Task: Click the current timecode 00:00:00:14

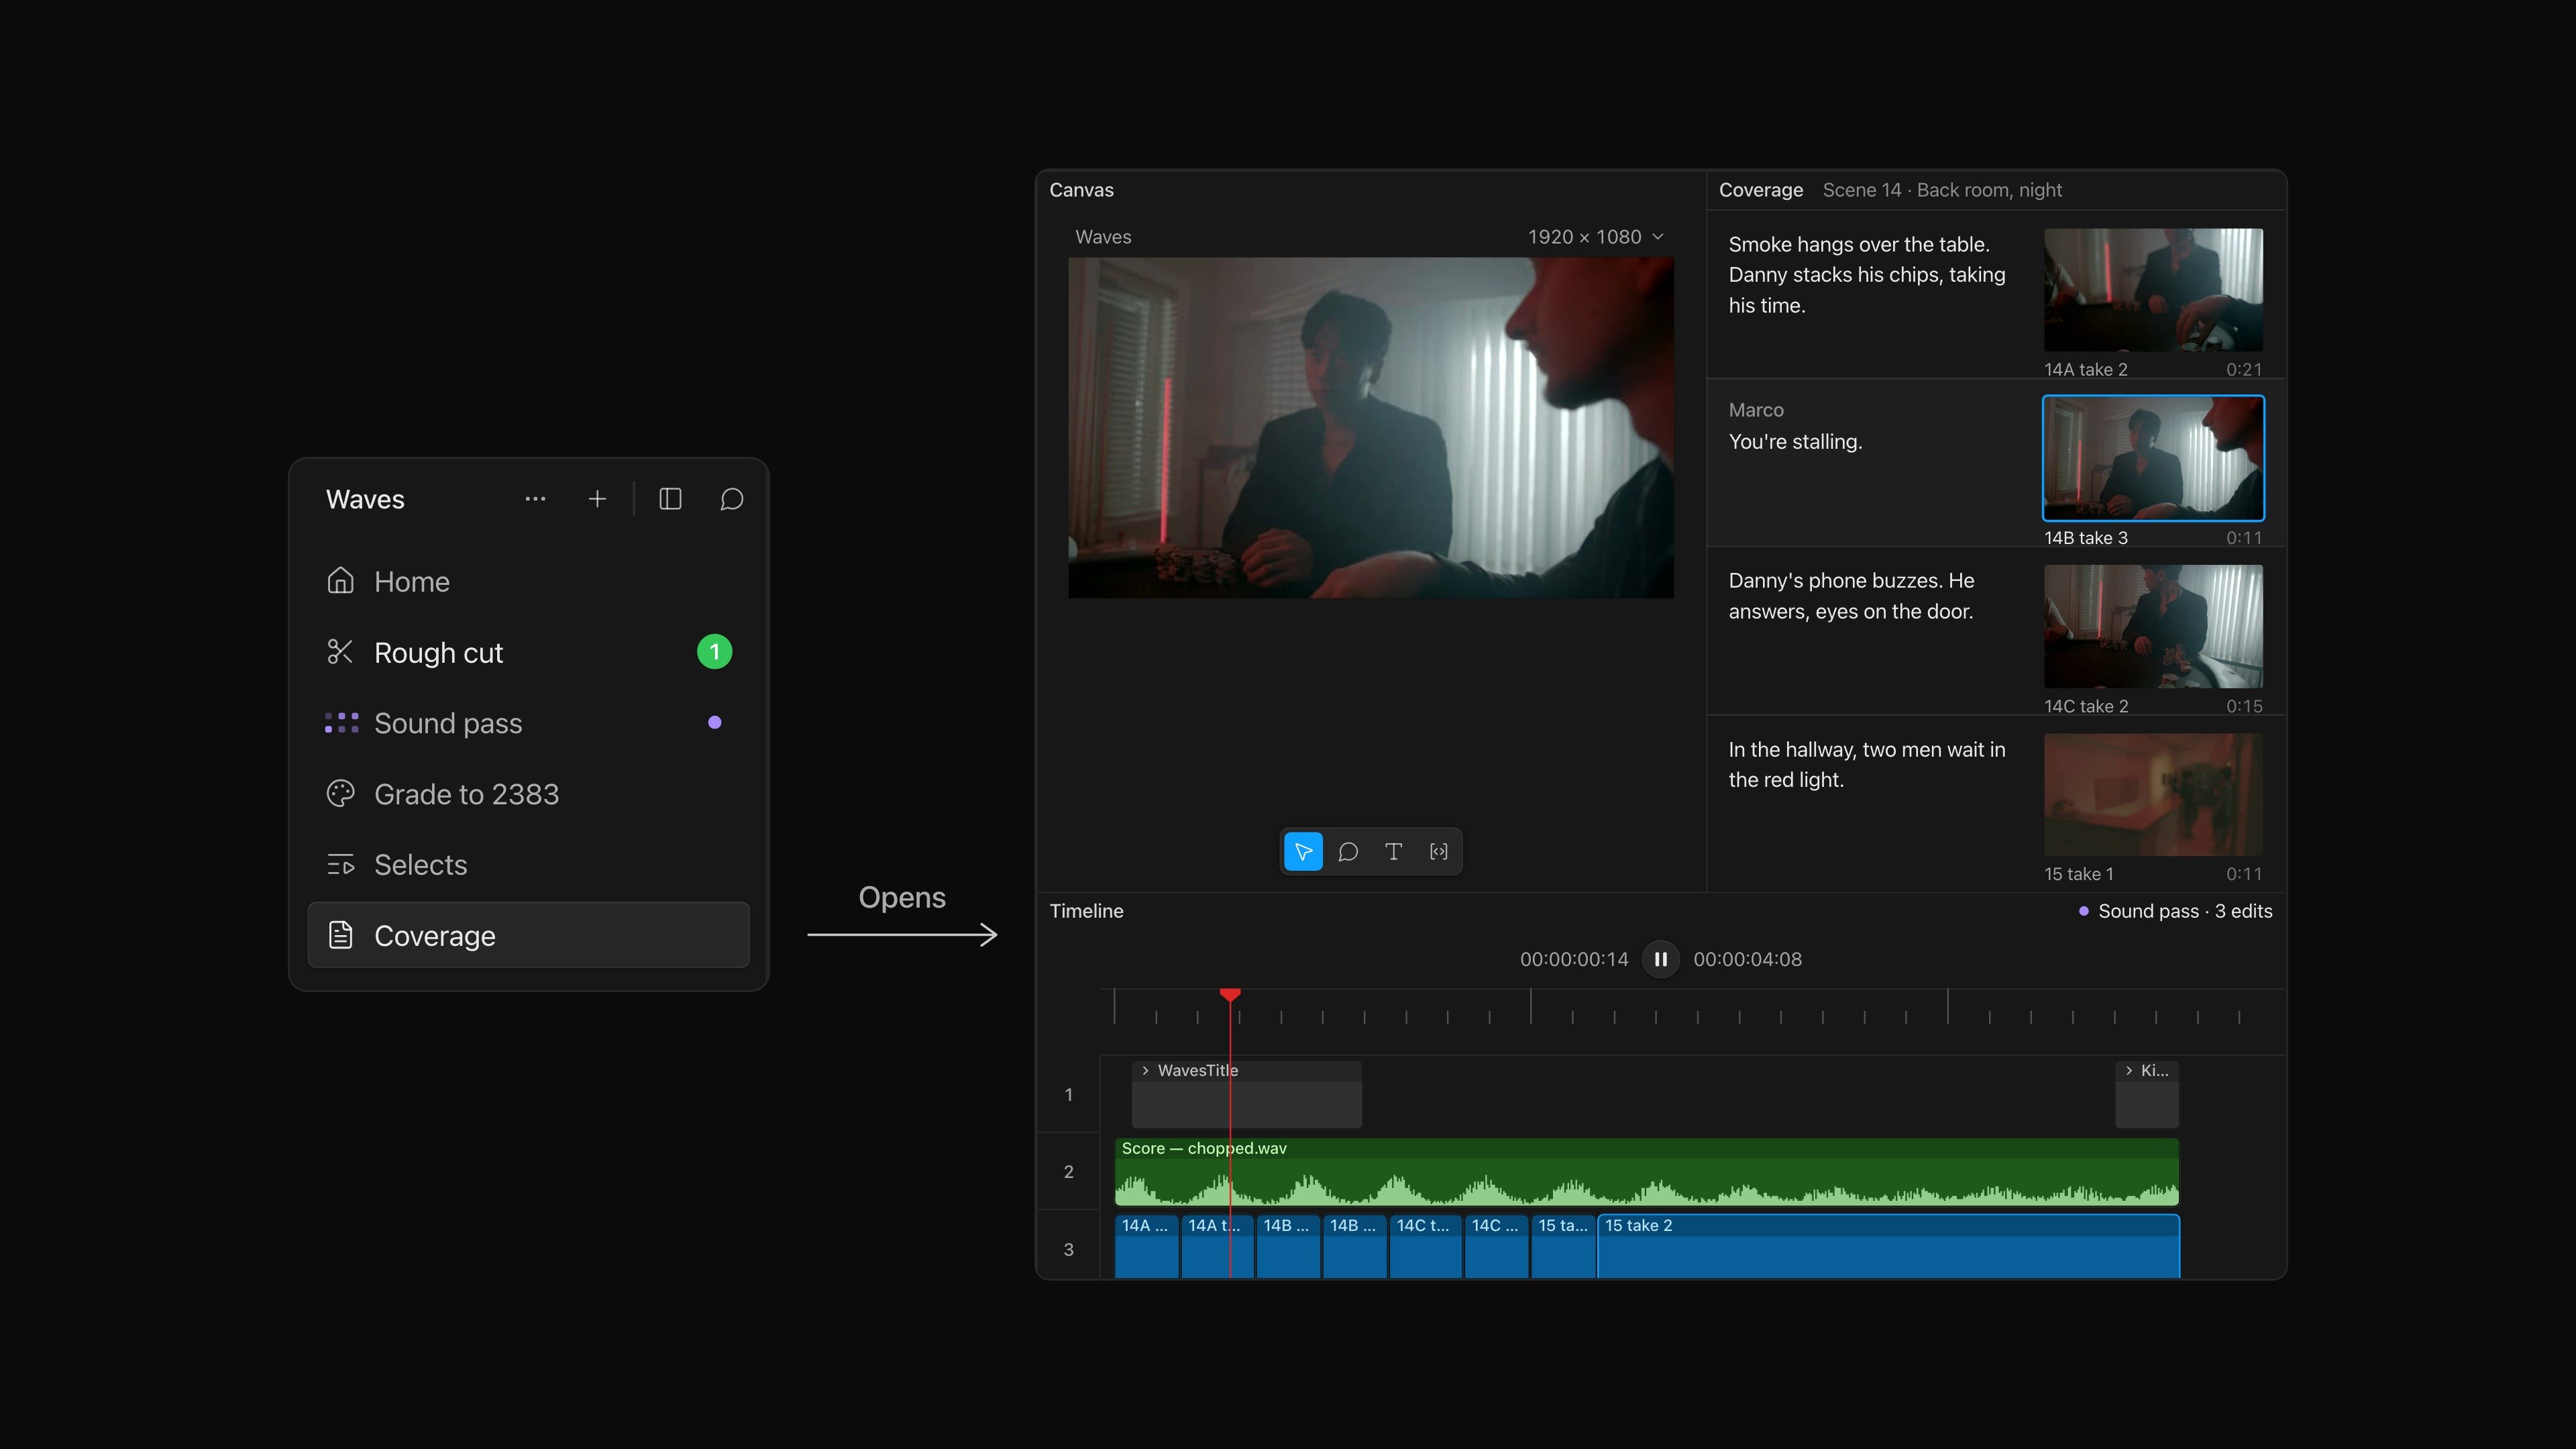Action: 1574,959
